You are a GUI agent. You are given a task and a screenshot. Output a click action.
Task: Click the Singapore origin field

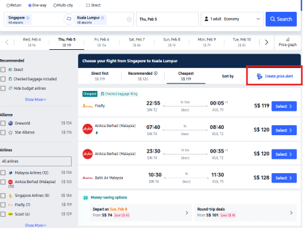36,19
